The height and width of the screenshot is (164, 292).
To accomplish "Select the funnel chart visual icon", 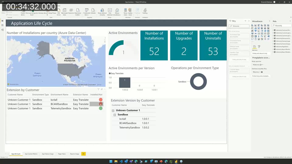I will [x=255, y=31].
